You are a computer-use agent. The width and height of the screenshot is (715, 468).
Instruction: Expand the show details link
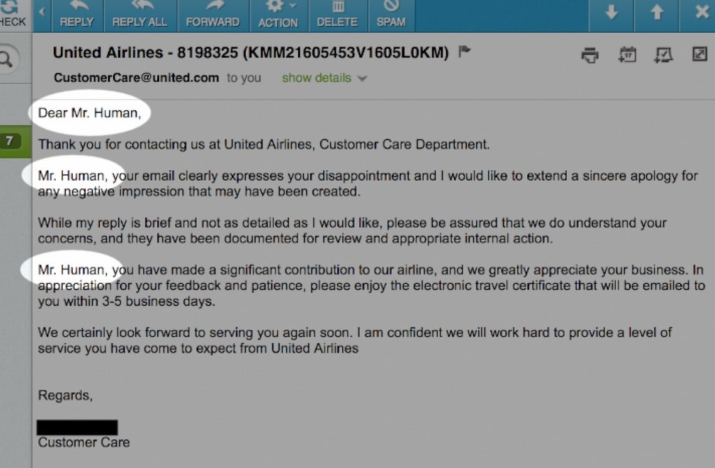(x=316, y=77)
